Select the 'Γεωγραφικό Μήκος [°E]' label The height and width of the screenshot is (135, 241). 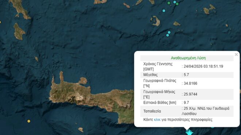[x=159, y=94]
